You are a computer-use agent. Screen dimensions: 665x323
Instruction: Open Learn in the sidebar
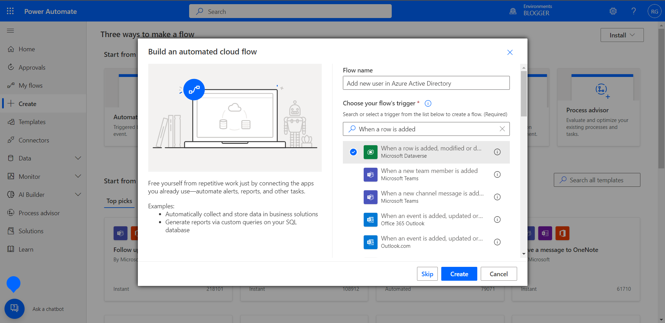(x=43, y=249)
